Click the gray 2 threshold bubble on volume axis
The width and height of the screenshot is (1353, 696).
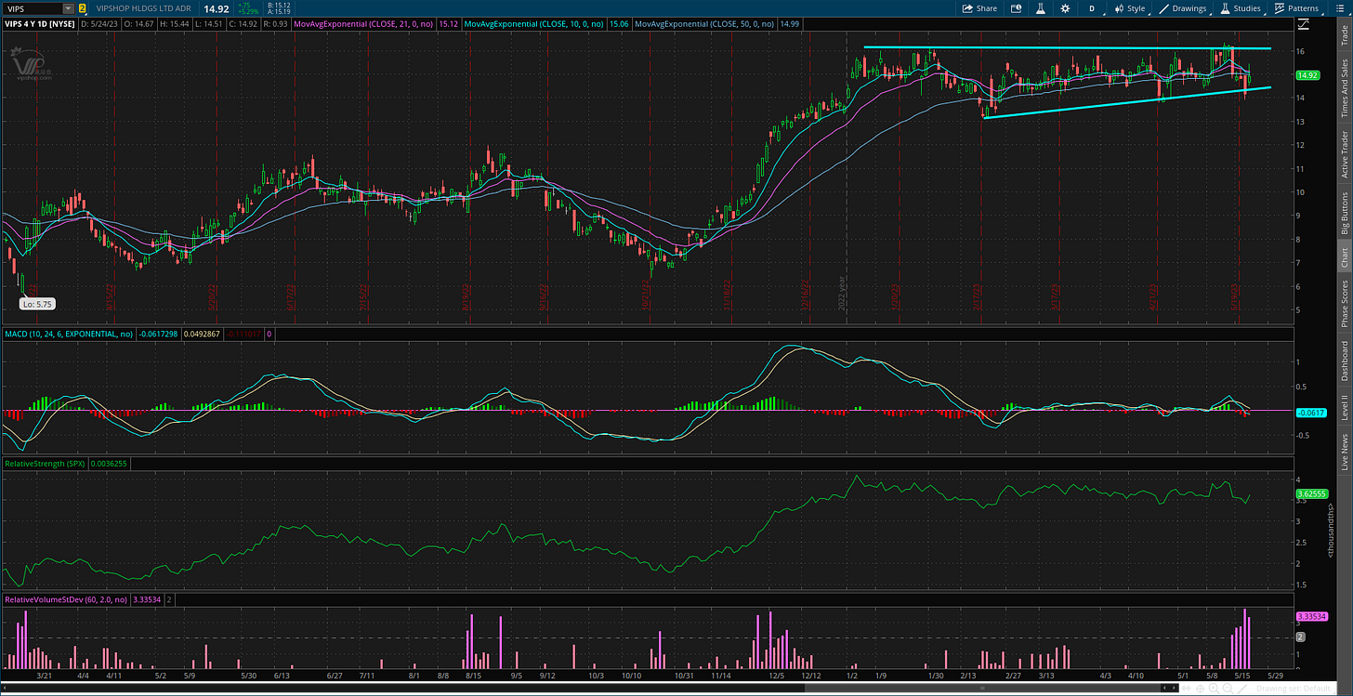coord(1301,637)
